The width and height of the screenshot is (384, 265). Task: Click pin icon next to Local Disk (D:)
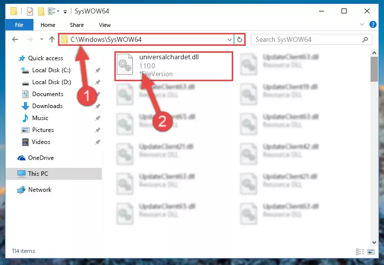click(97, 82)
